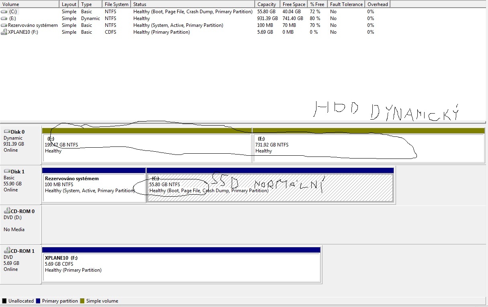Click the C: volume drive icon in list
This screenshot has height=307, width=488.
pos(4,12)
